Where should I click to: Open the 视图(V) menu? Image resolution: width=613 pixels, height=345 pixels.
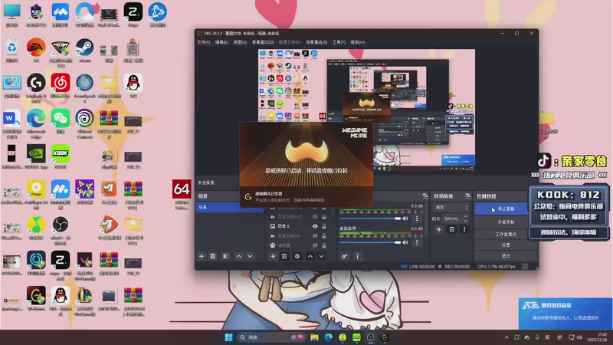pyautogui.click(x=240, y=42)
